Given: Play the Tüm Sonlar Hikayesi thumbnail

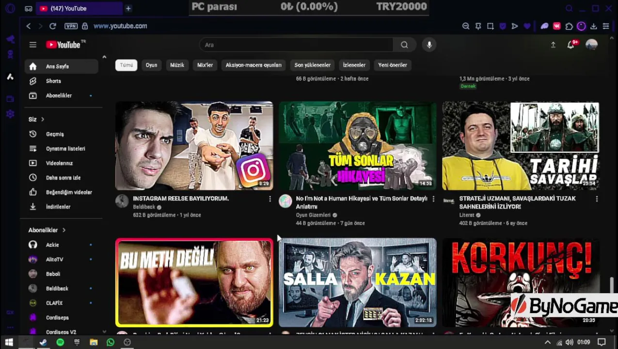Looking at the screenshot, I should (357, 145).
